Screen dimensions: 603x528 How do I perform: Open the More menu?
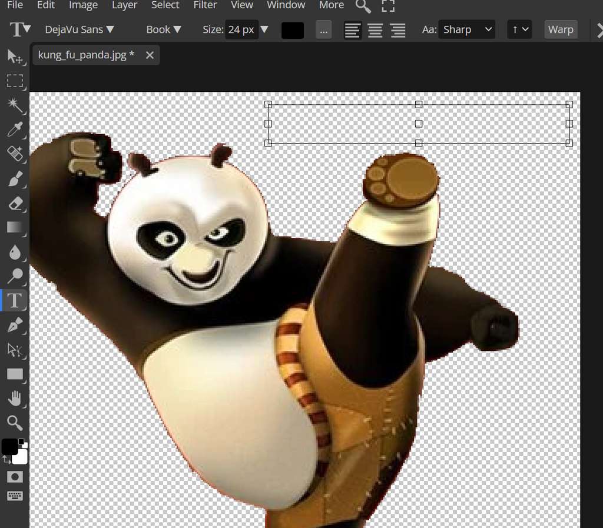[x=332, y=5]
